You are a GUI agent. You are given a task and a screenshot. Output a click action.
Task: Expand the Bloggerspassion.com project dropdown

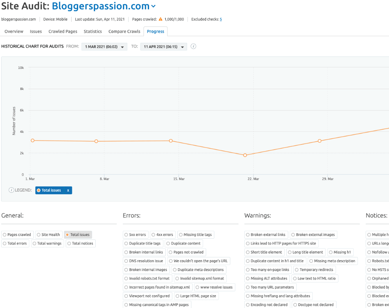[153, 6]
